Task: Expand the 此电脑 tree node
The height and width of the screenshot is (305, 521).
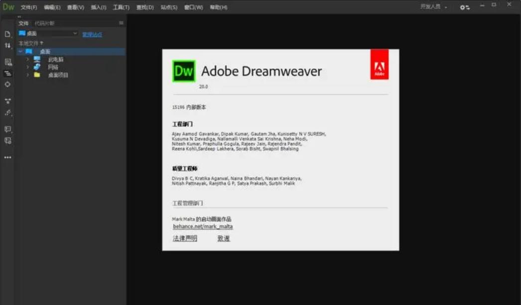Action: pos(28,59)
